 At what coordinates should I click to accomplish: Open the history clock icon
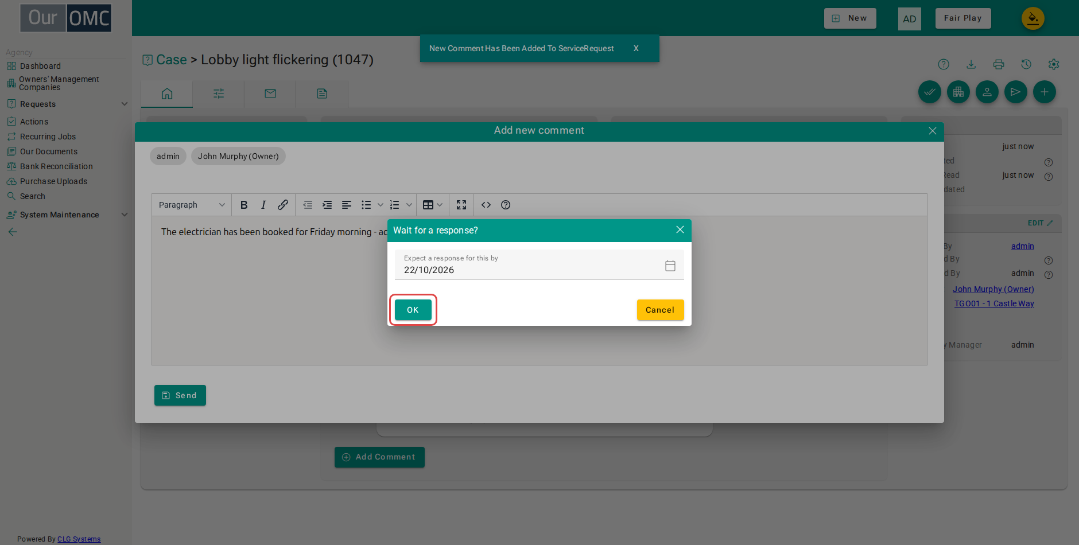pos(1026,64)
